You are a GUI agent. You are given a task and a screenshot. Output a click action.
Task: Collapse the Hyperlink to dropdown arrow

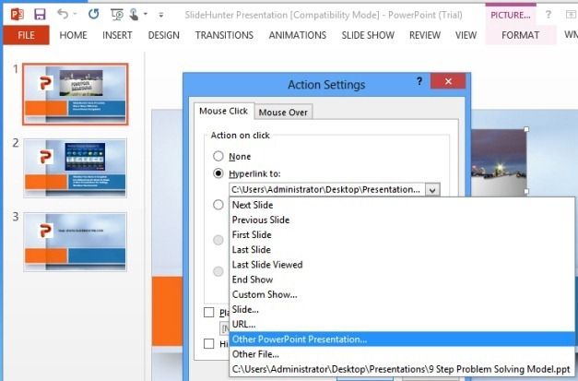[432, 190]
